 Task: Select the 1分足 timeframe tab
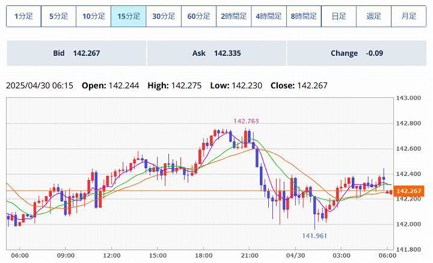(x=23, y=16)
